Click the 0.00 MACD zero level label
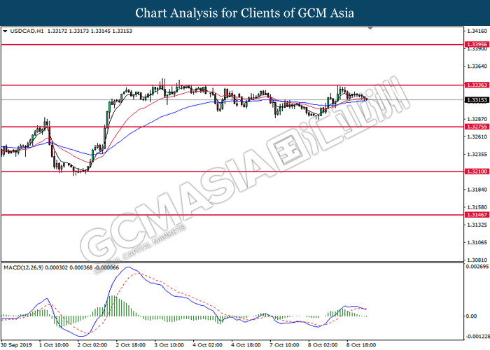The height and width of the screenshot is (350, 490). (x=472, y=316)
